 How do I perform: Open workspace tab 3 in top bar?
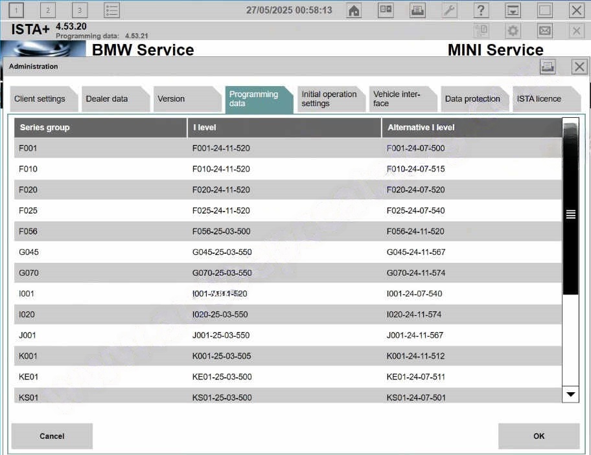click(80, 10)
